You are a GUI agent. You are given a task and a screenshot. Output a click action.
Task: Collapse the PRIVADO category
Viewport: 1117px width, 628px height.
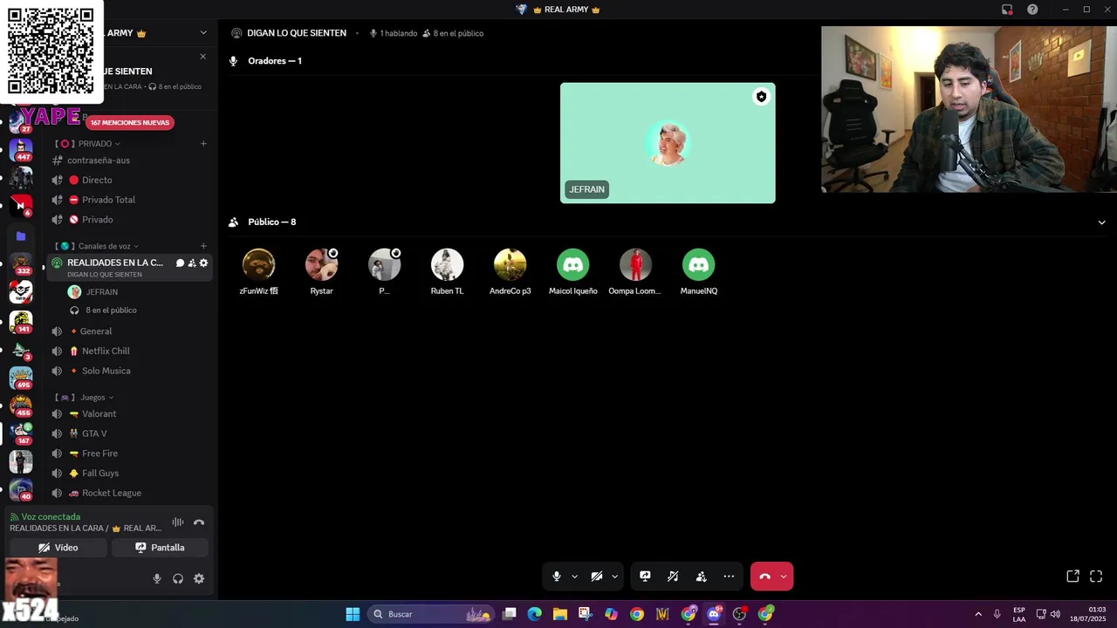click(x=94, y=144)
